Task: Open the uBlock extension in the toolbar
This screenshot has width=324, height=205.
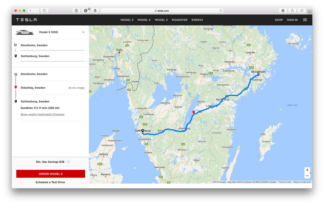Action: [x=86, y=11]
